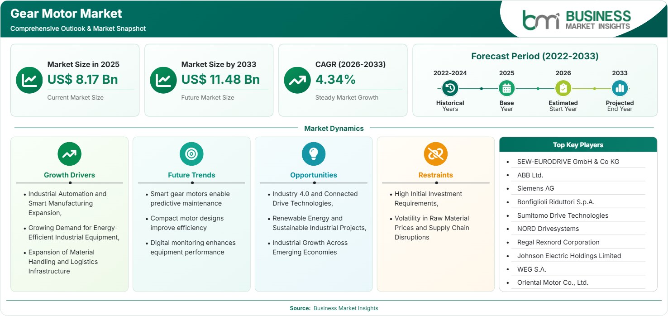Click Industrial Automation and Smart Manufacturing bullet
This screenshot has height=316, width=668.
point(67,203)
